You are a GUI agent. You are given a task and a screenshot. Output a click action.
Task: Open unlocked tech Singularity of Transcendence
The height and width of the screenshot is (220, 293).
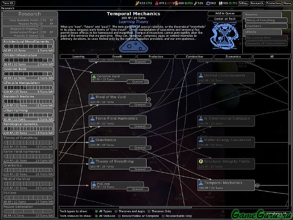[x=266, y=43]
